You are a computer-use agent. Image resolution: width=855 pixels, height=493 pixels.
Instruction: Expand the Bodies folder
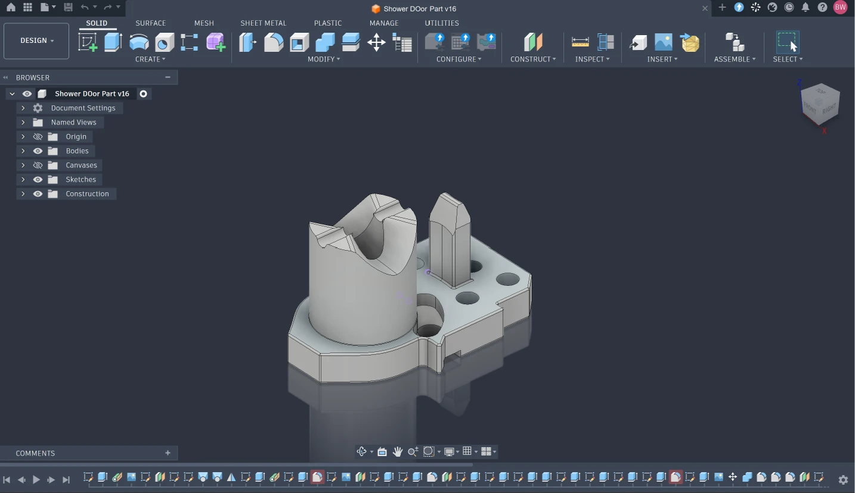click(23, 151)
